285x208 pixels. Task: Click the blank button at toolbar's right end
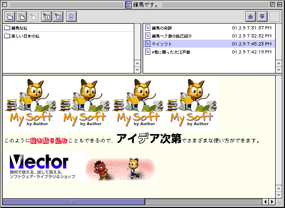coord(275,16)
